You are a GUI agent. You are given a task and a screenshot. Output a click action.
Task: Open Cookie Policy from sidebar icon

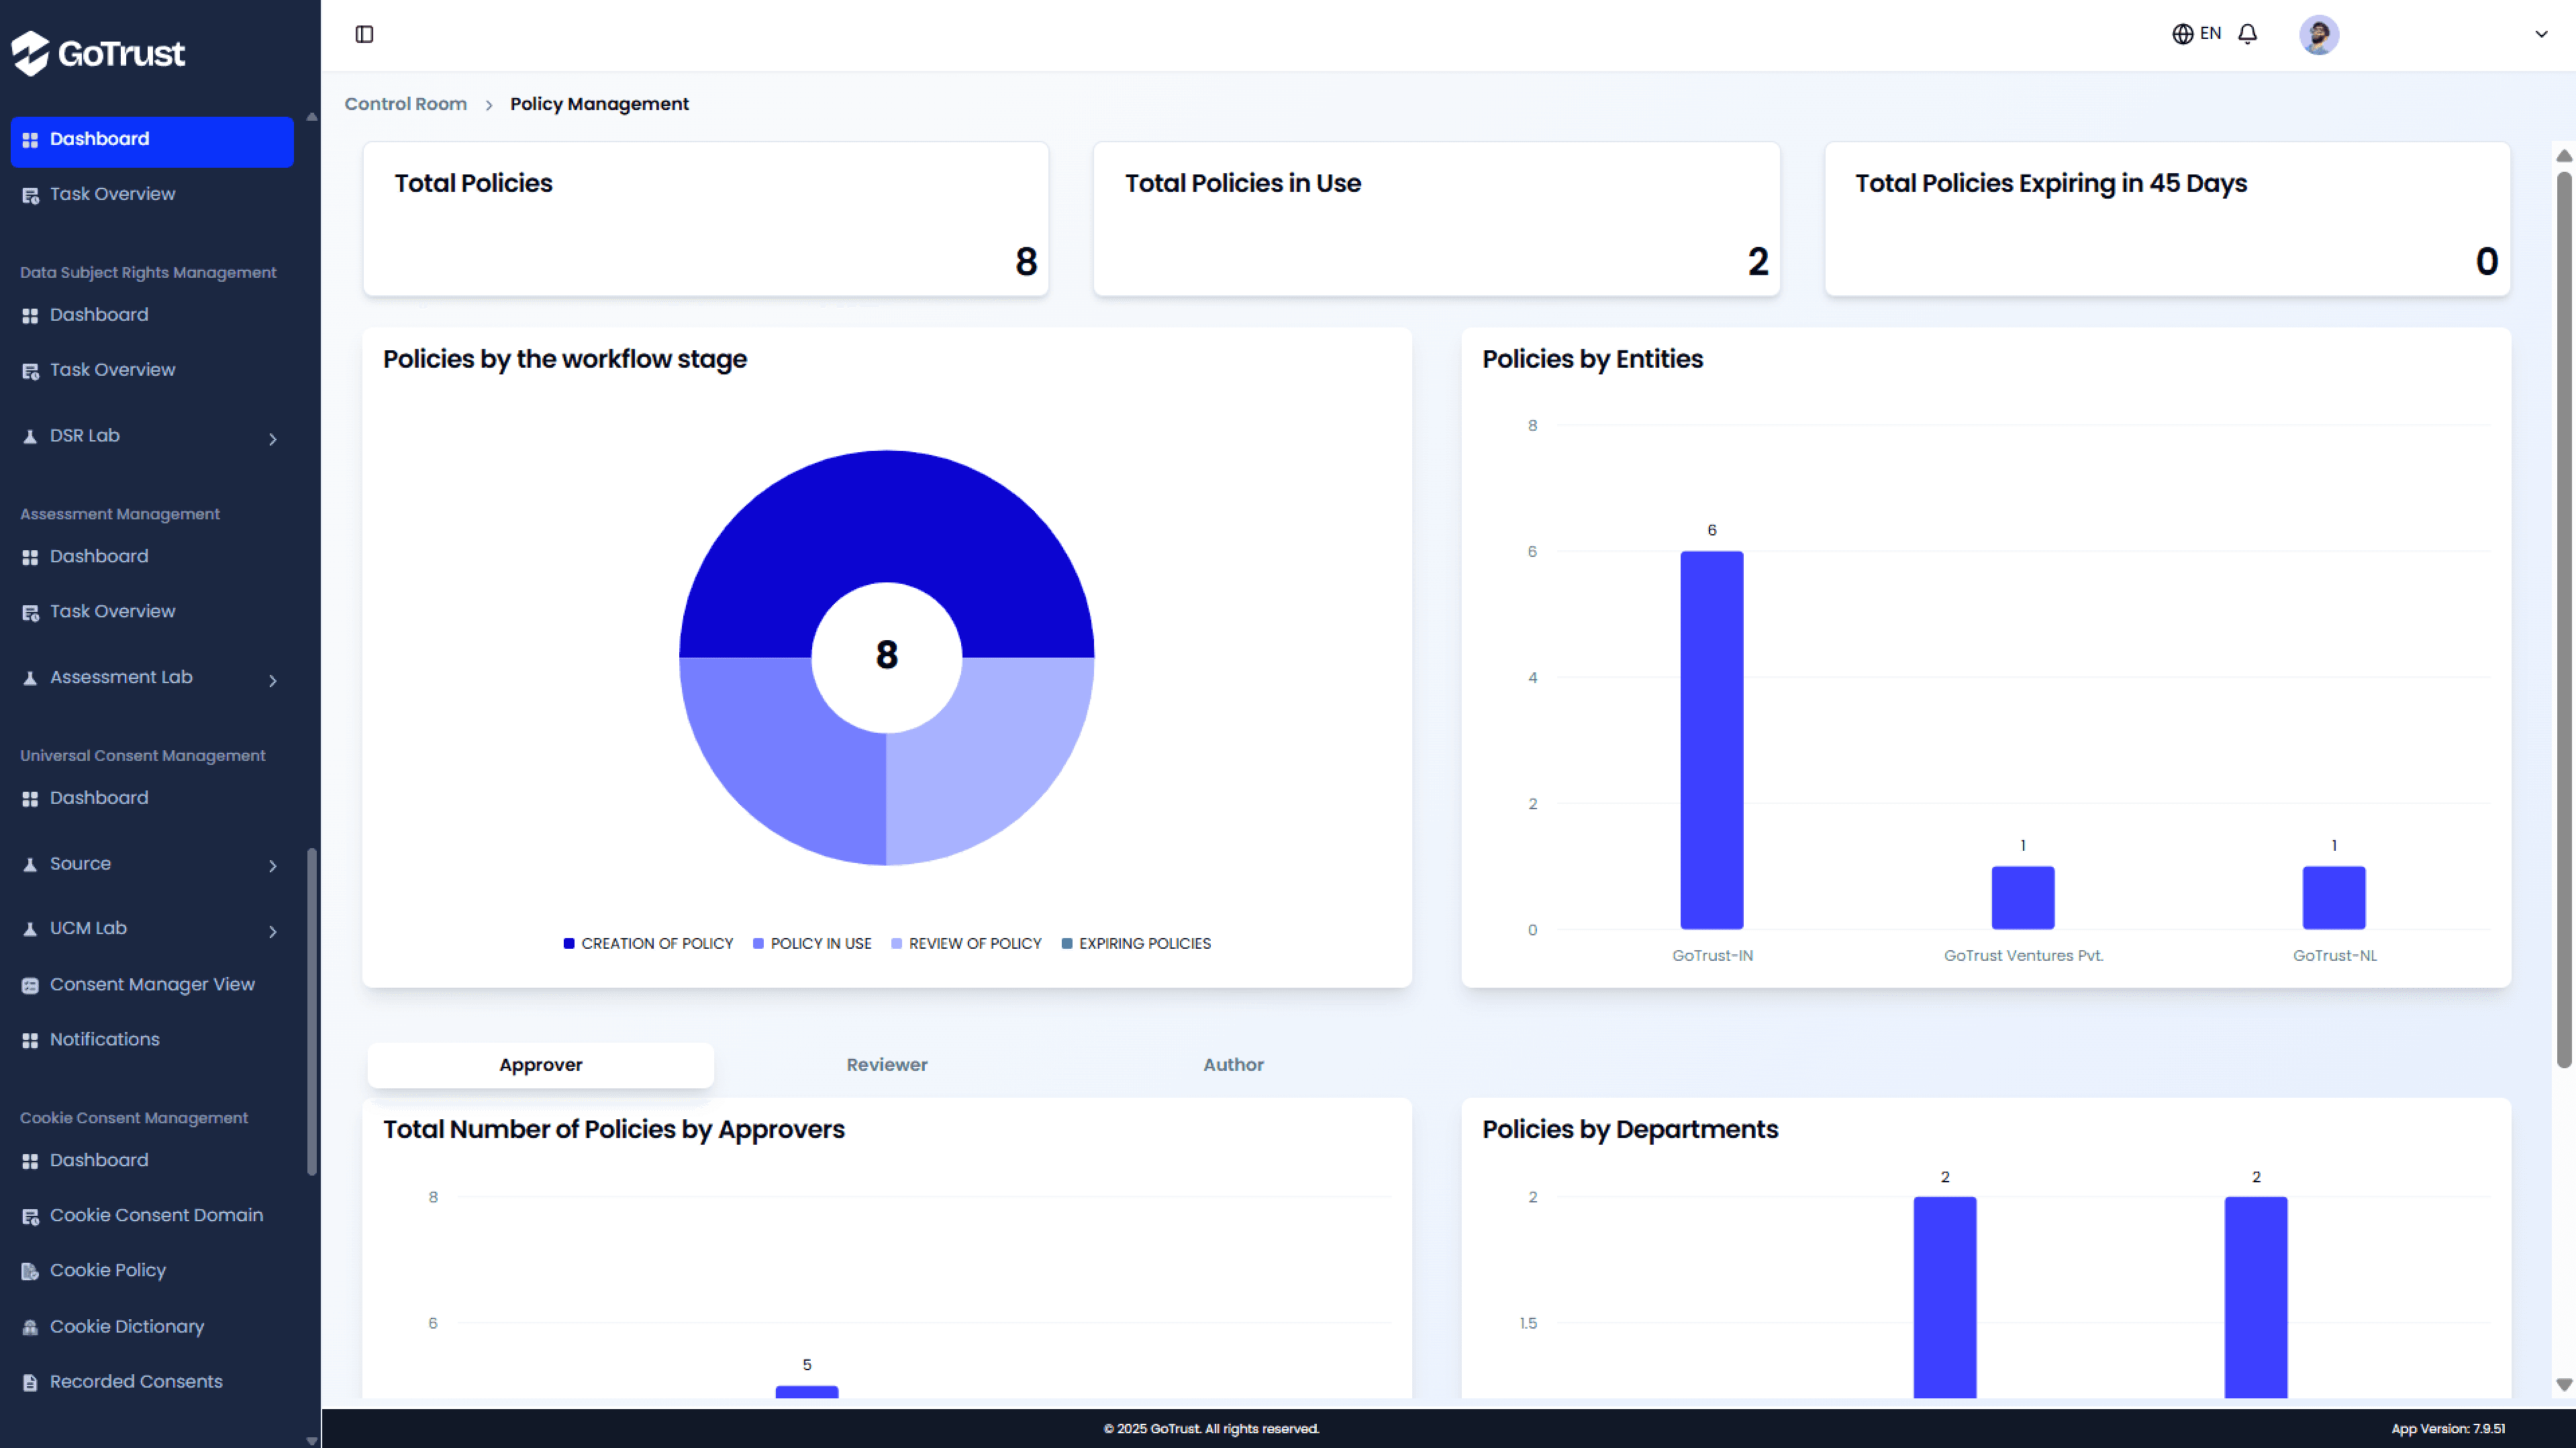[30, 1271]
